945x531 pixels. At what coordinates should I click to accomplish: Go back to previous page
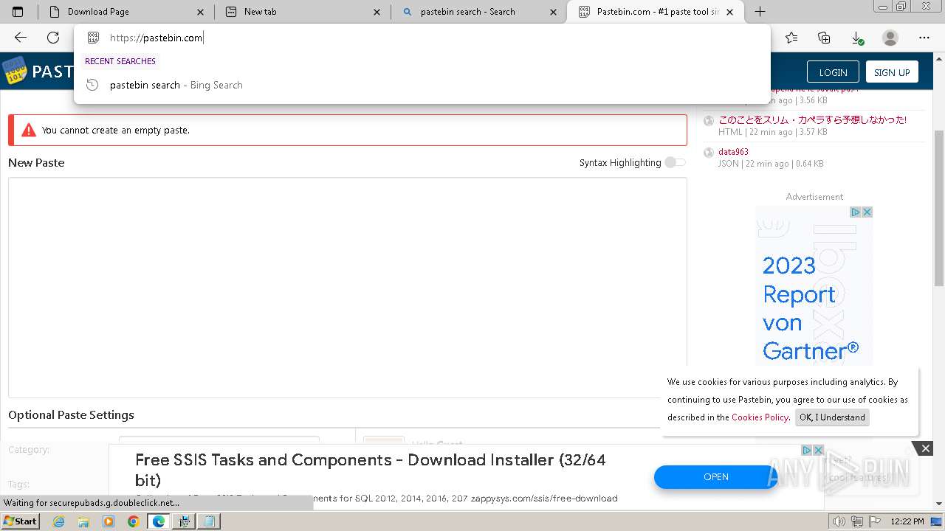pyautogui.click(x=21, y=38)
